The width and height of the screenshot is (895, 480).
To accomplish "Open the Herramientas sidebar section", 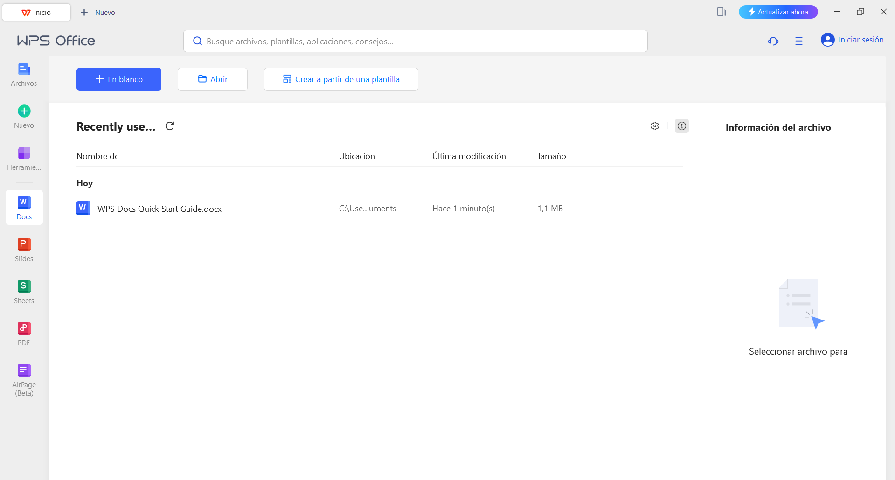I will pos(24,159).
